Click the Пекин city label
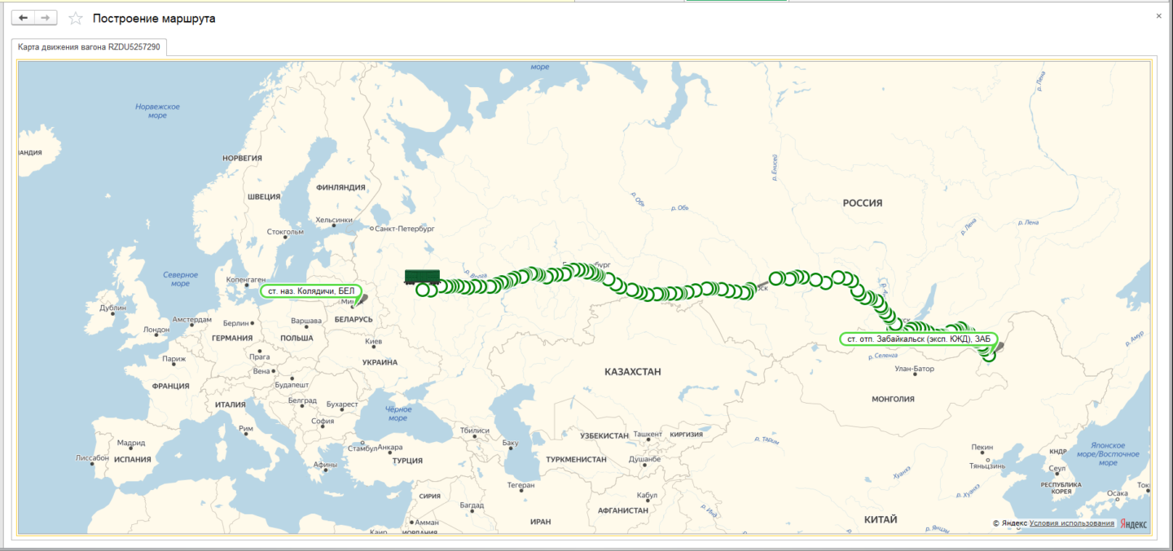 point(982,448)
